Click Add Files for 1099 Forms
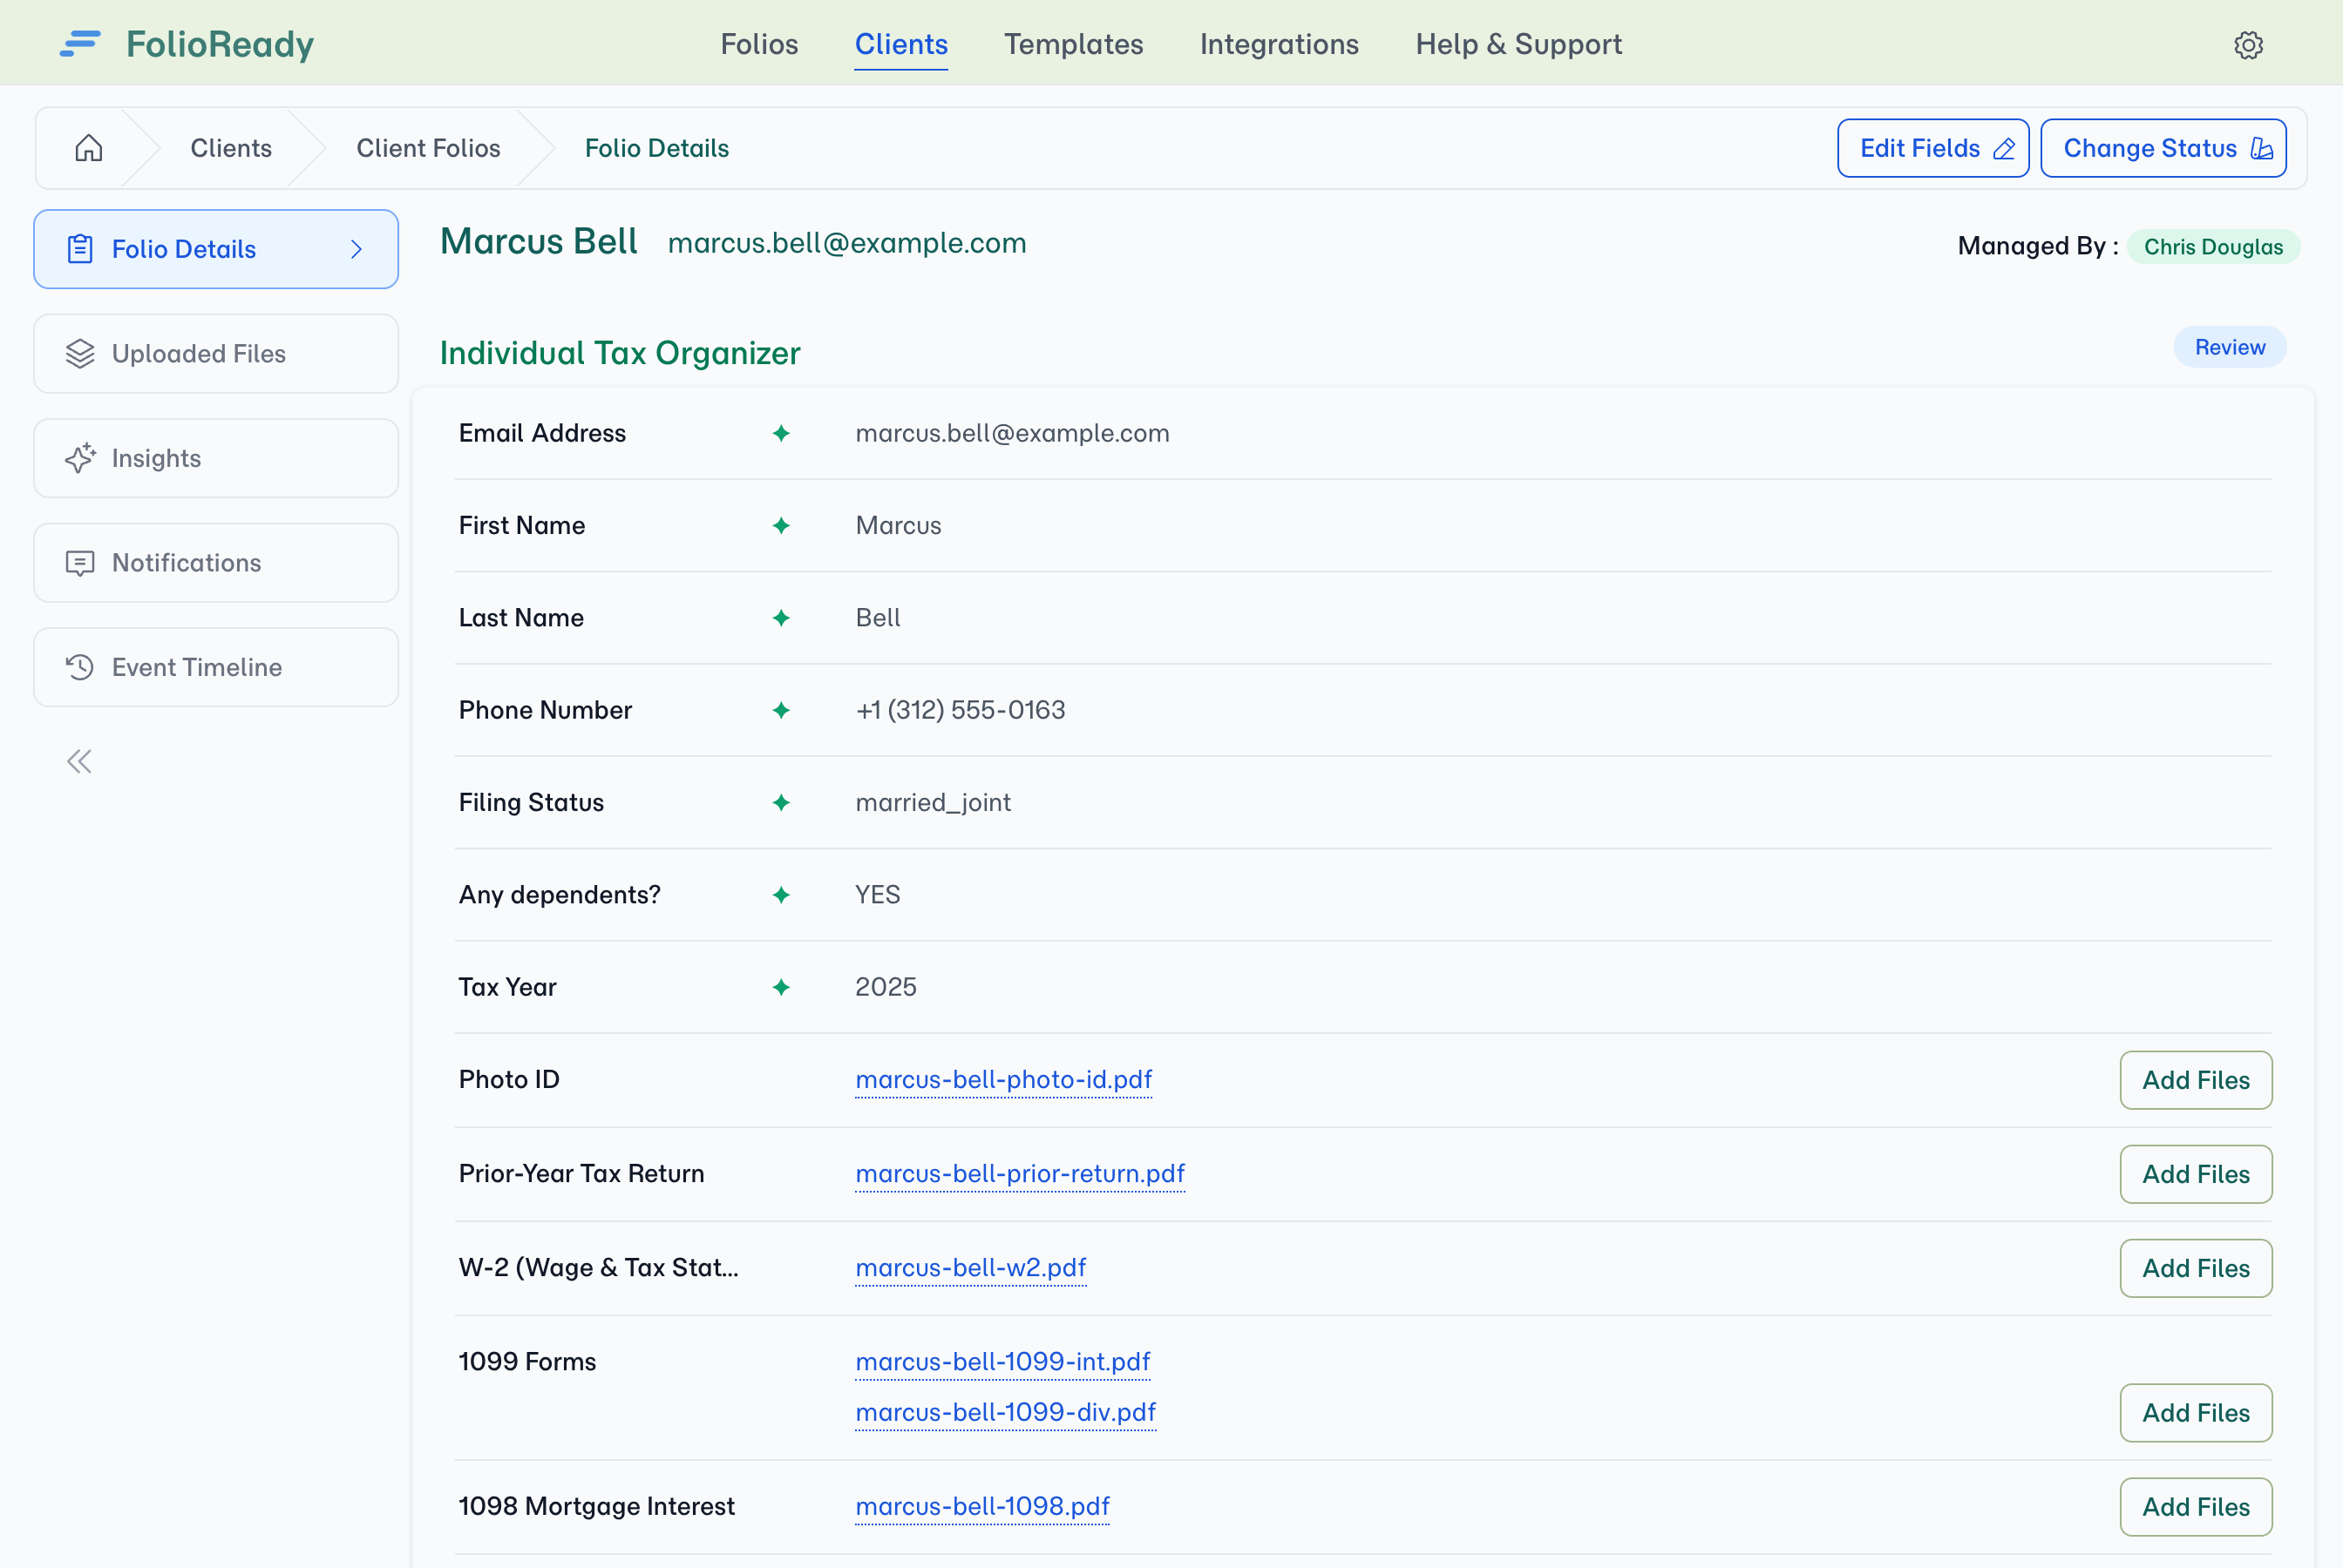Screen dimensions: 2343x1568 [x=2196, y=1413]
